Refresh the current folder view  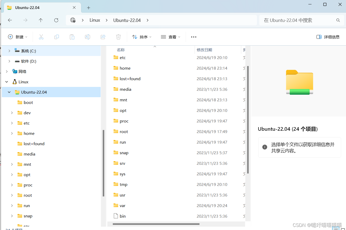[x=56, y=20]
